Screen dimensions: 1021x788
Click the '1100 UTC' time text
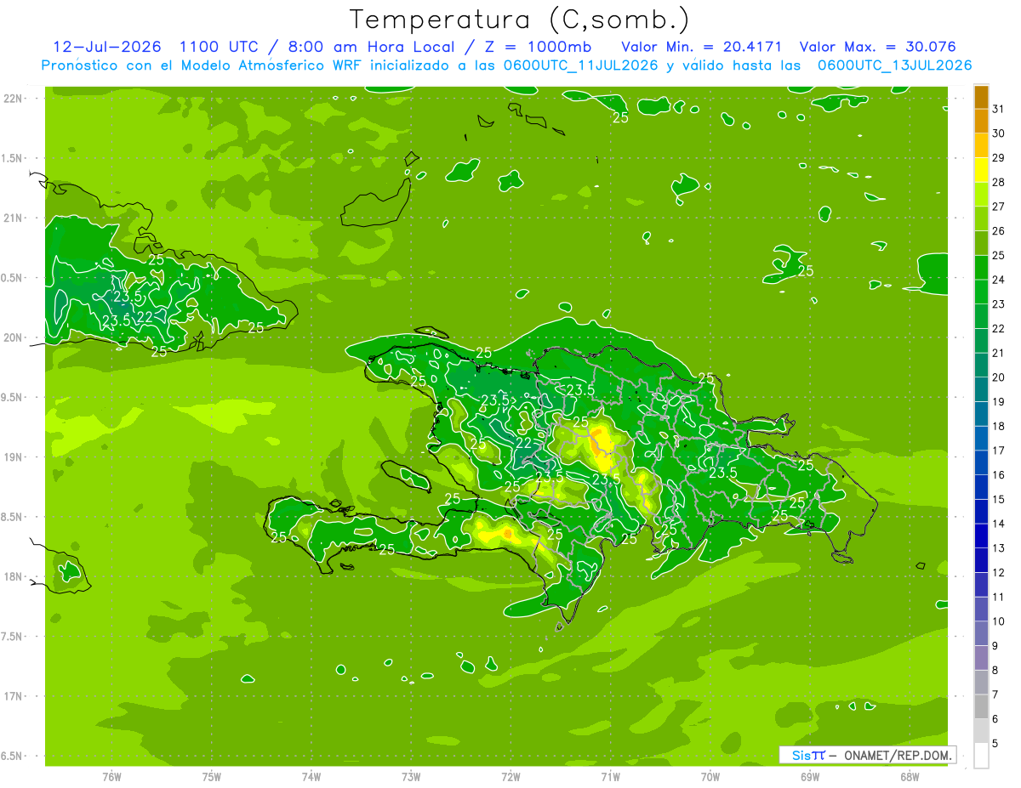[x=220, y=47]
